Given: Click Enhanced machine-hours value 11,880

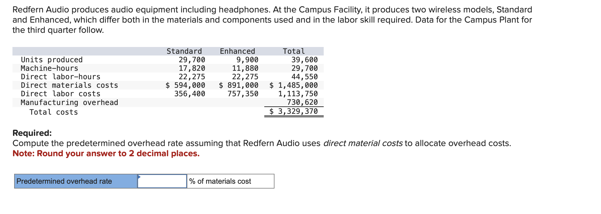Looking at the screenshot, I should (245, 68).
